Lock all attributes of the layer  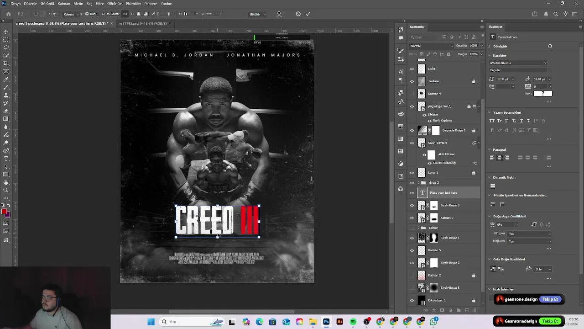point(448,54)
